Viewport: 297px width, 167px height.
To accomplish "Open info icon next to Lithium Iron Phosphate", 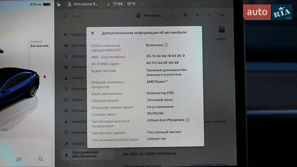I will 187,120.
